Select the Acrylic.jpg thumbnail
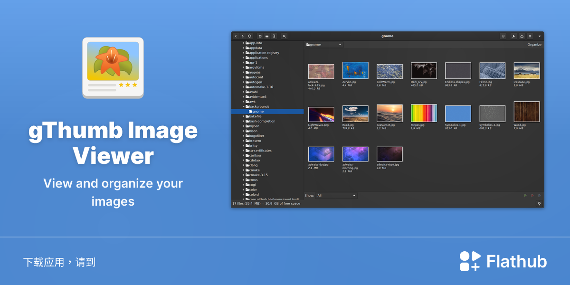570x285 pixels. click(355, 70)
